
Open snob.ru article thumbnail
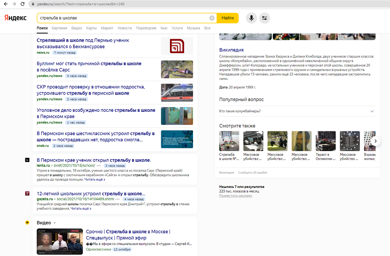pyautogui.click(x=177, y=139)
